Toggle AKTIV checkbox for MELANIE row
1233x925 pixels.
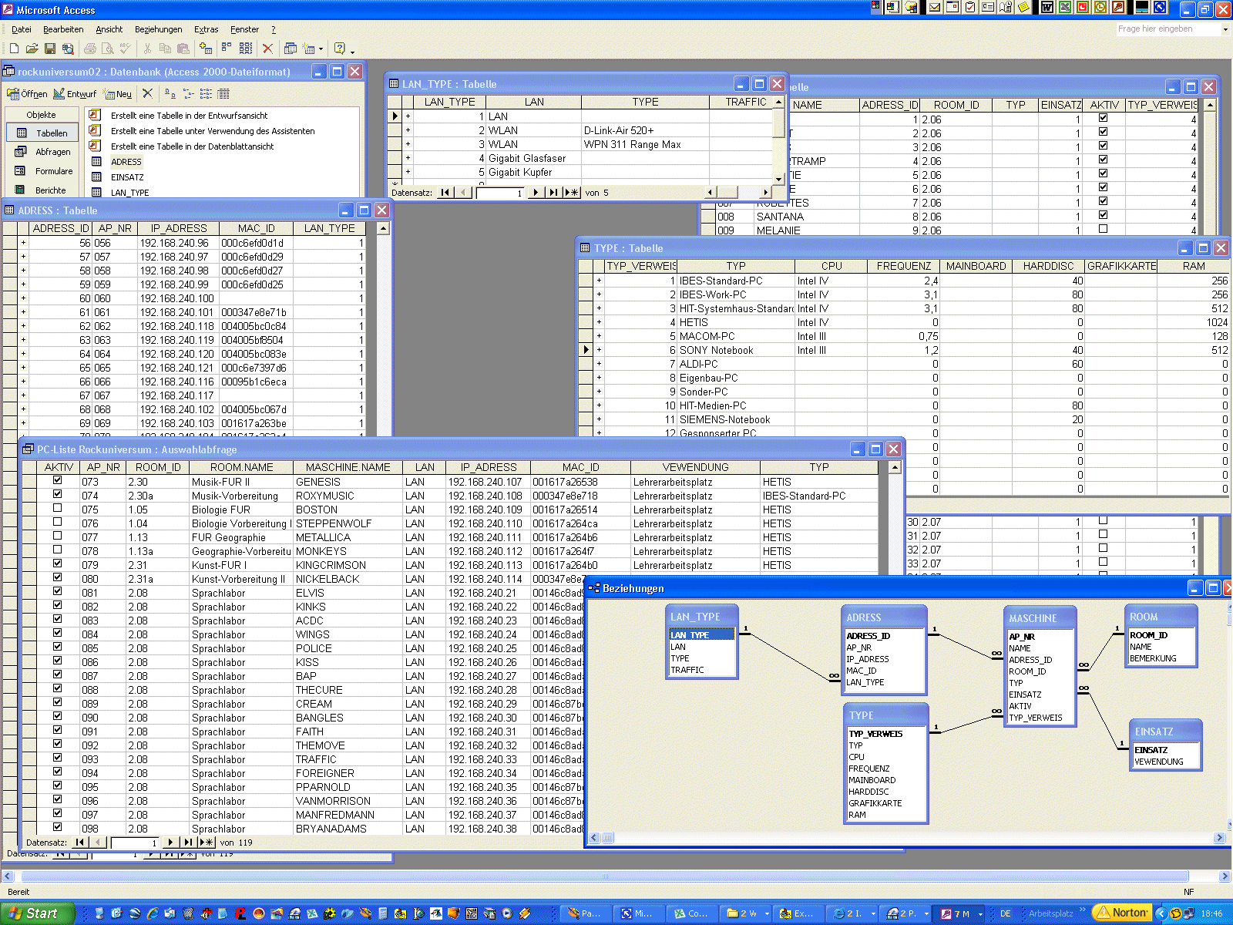coord(1103,229)
